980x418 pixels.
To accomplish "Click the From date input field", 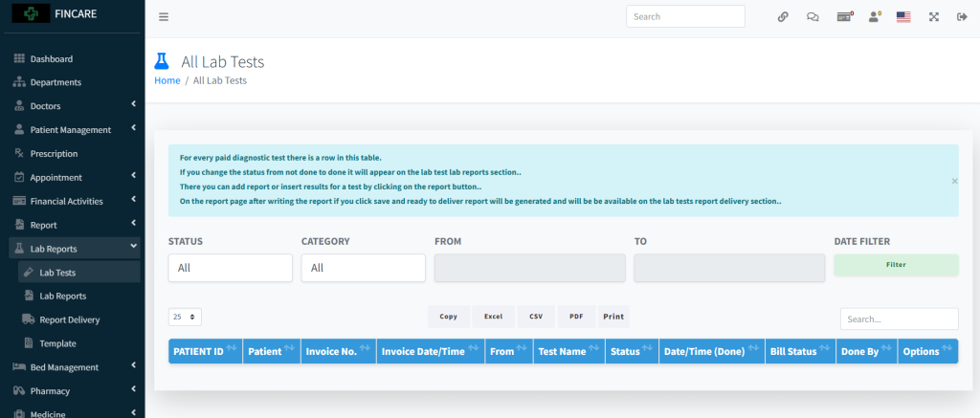I will tap(529, 268).
